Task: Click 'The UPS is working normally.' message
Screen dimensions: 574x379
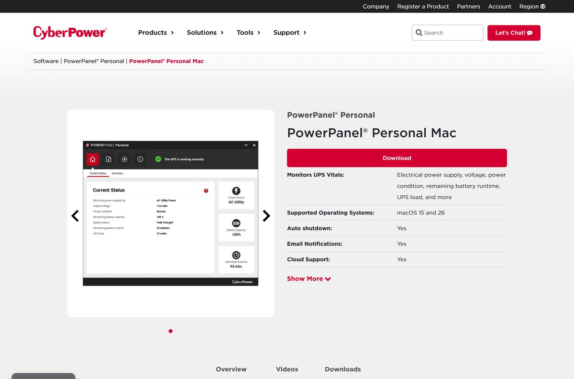Action: coord(184,159)
